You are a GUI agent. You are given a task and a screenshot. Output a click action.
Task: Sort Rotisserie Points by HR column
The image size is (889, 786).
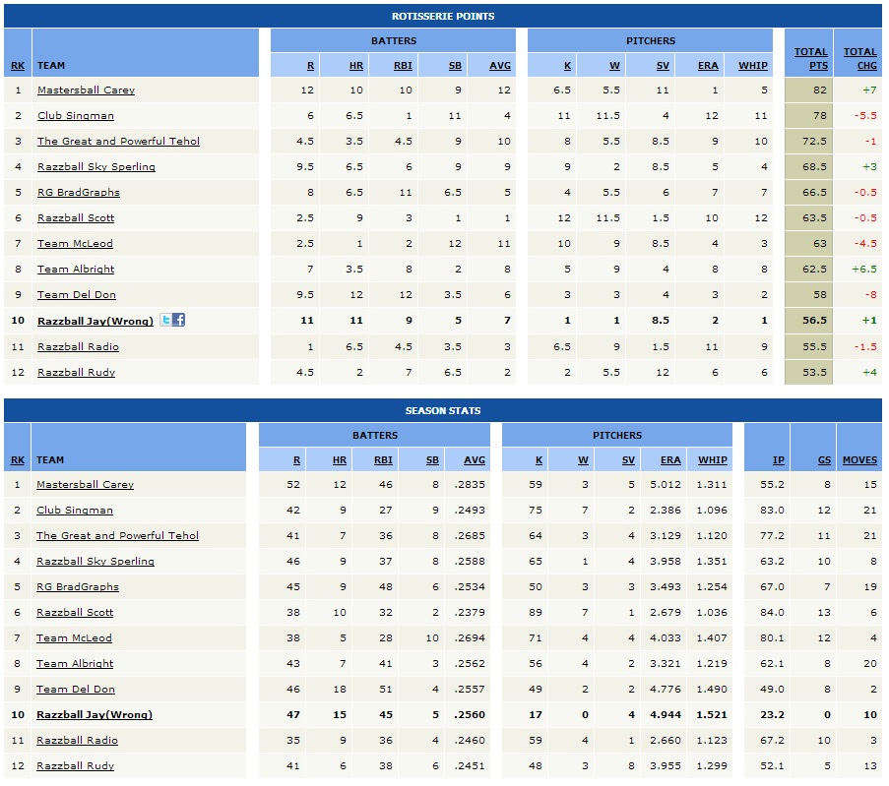[x=356, y=66]
